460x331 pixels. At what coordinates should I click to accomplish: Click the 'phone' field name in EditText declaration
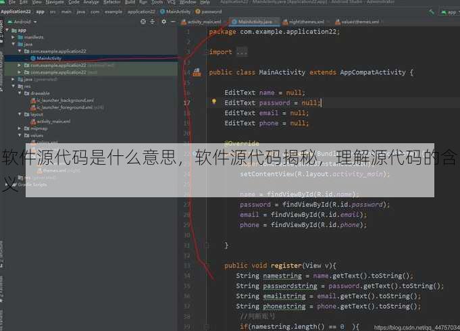point(269,123)
